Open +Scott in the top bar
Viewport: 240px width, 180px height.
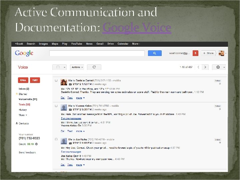pyautogui.click(x=19, y=44)
